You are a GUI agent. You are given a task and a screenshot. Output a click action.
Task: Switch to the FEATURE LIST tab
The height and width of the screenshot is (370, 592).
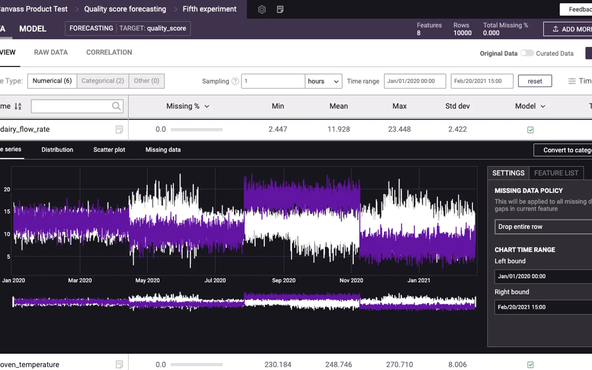[556, 173]
